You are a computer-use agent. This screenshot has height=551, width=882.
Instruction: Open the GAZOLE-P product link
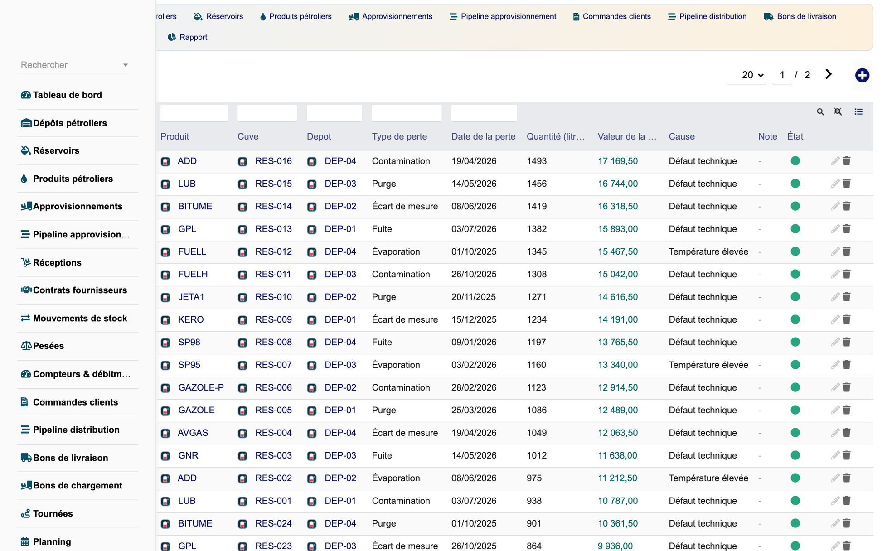pos(201,387)
